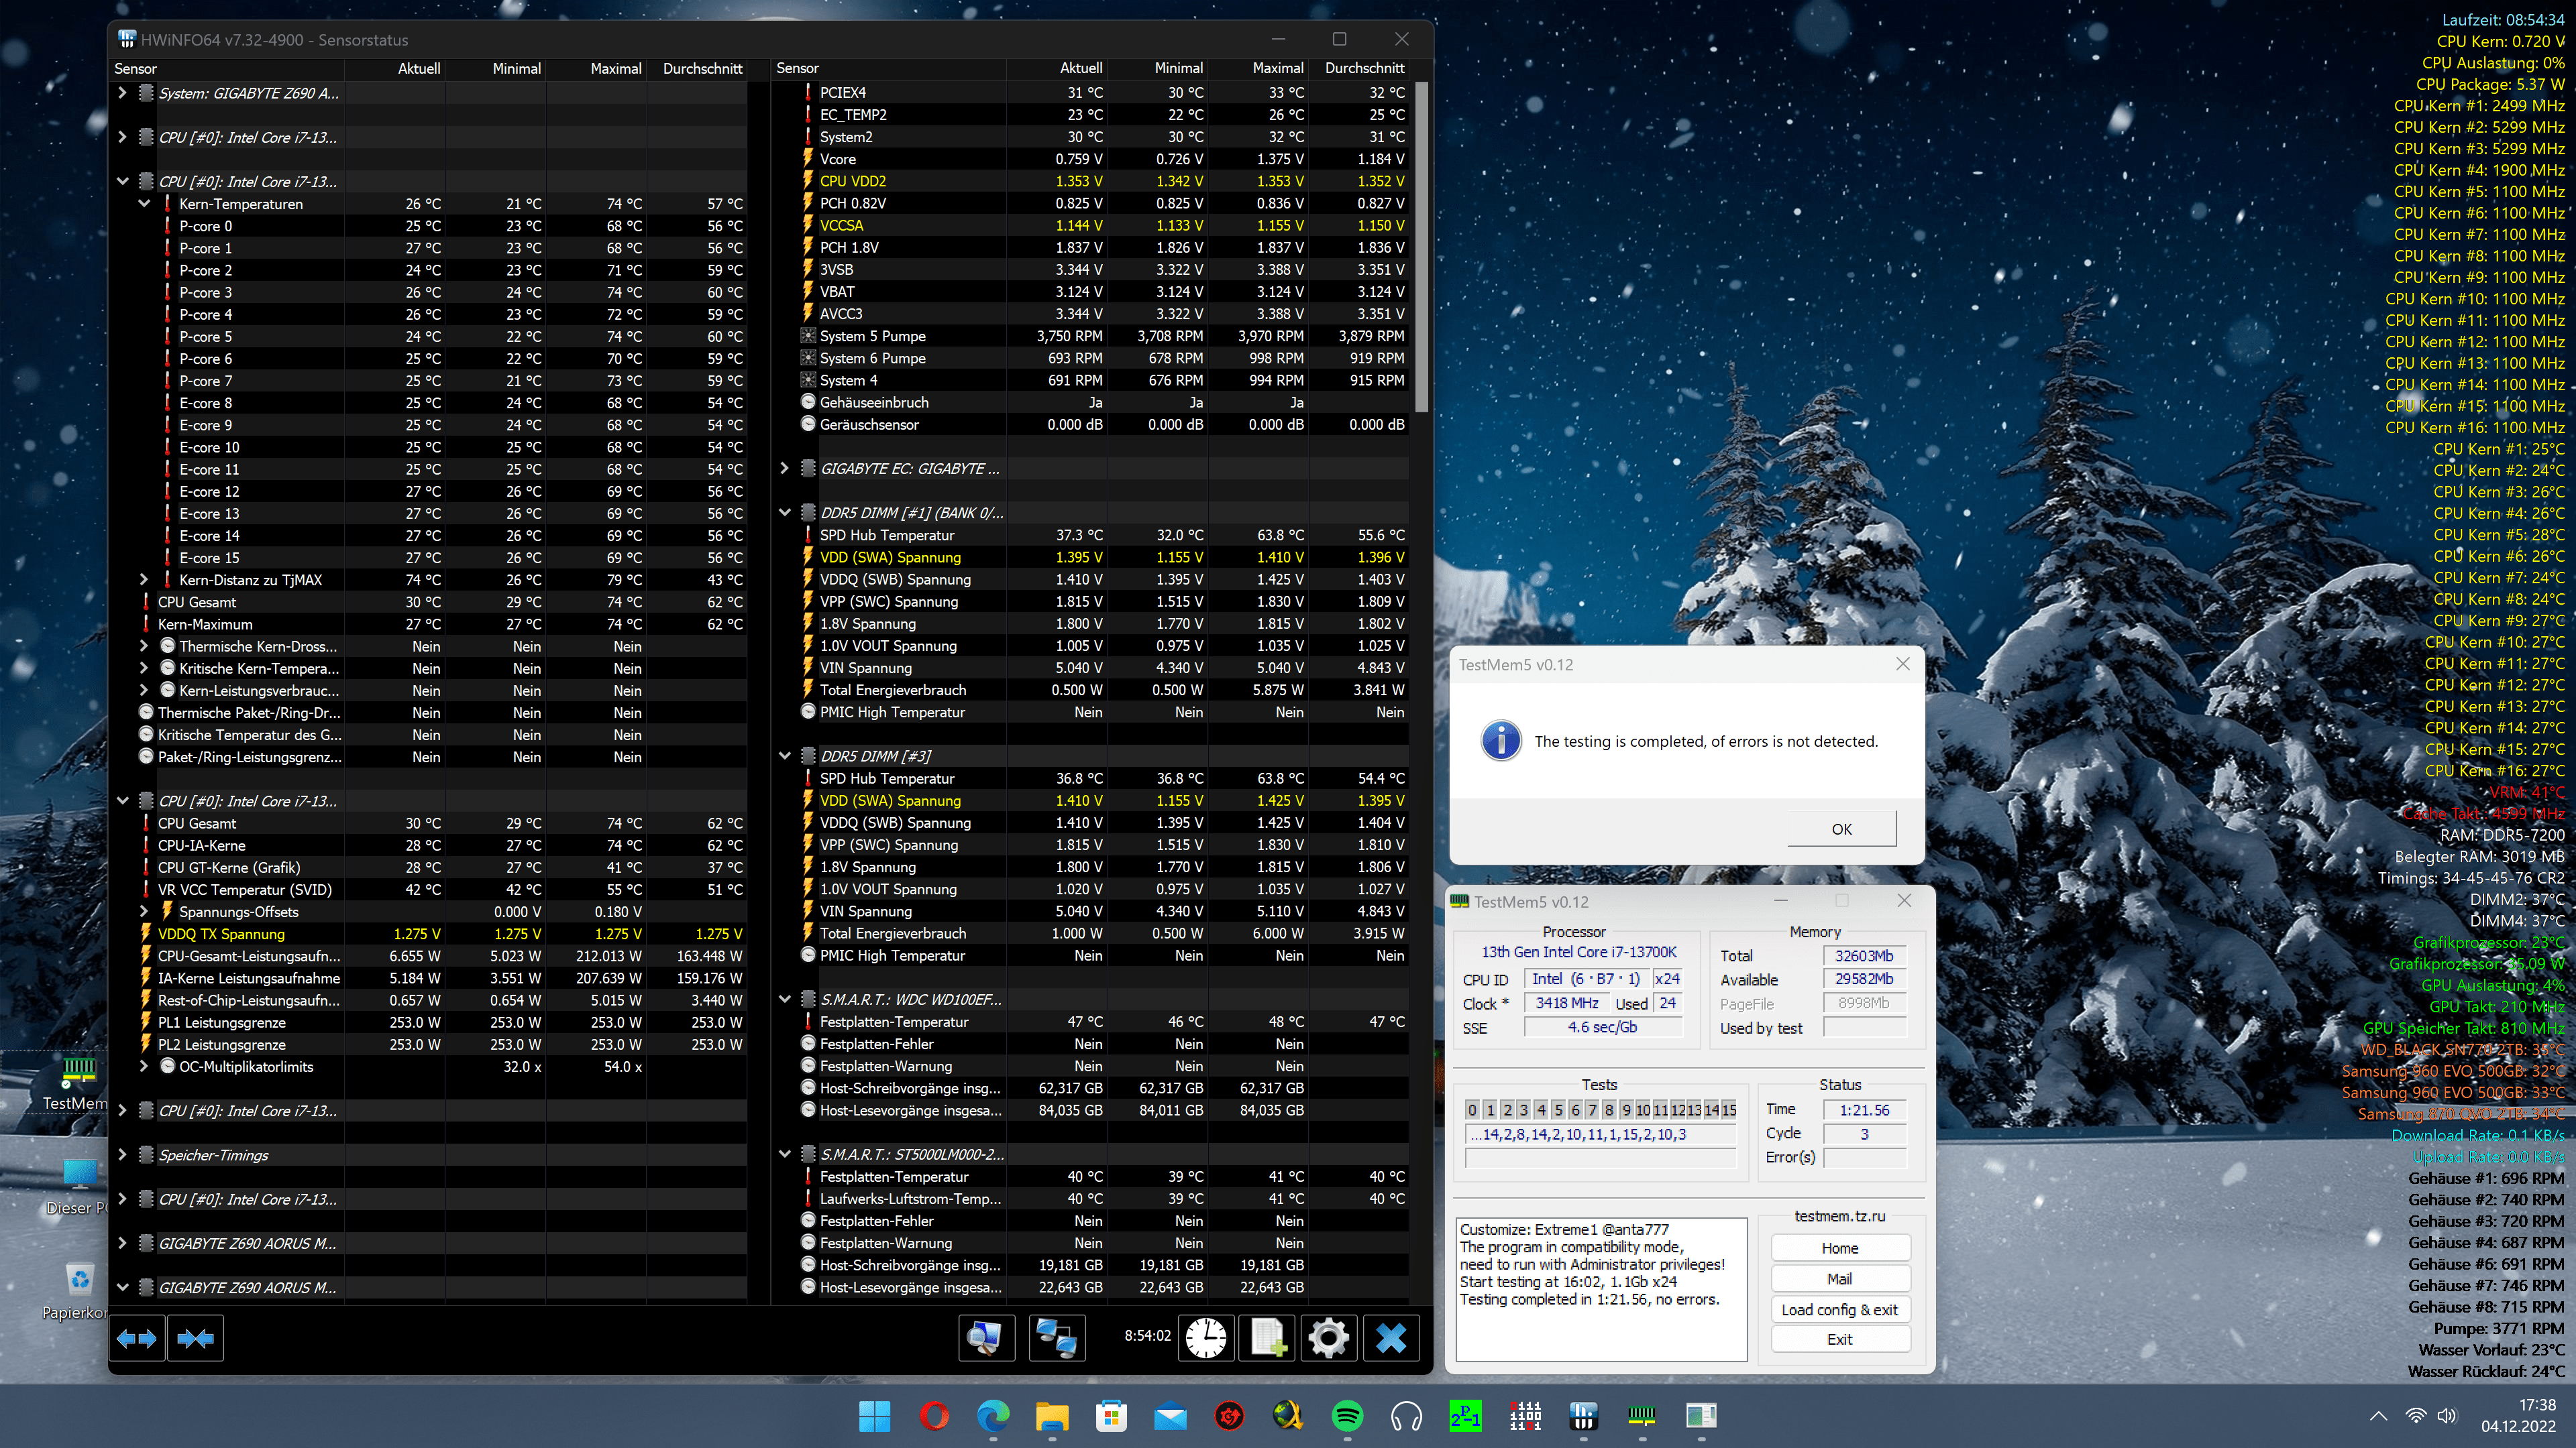Expand the Speicher-Timings sensor group
The height and width of the screenshot is (1448, 2576).
click(x=122, y=1155)
